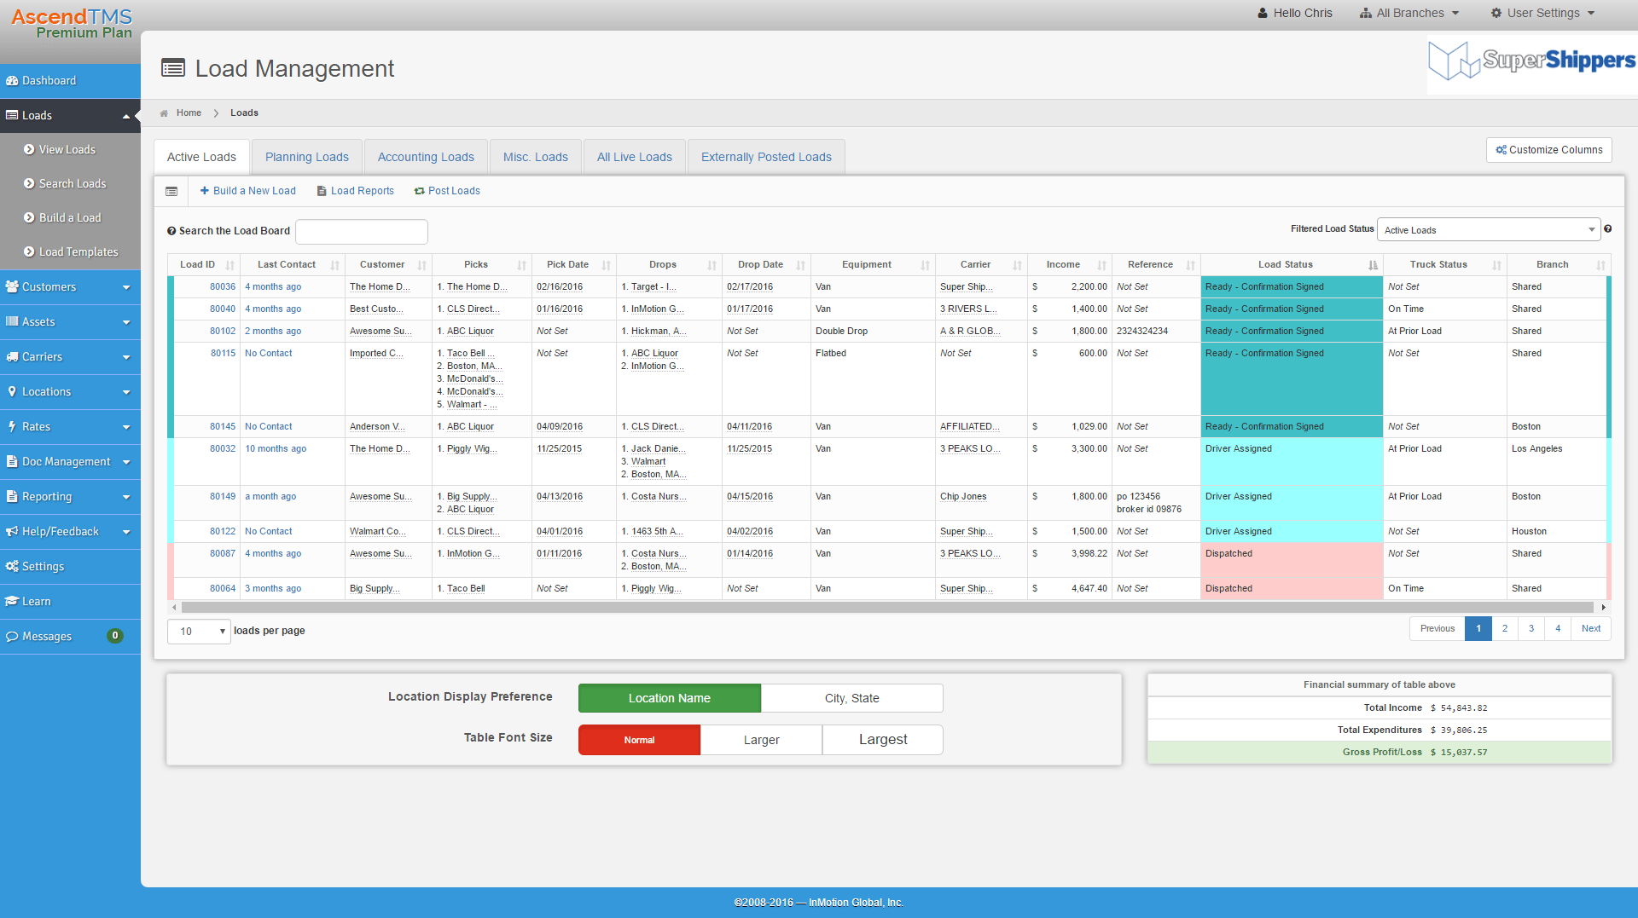Viewport: 1638px width, 918px height.
Task: Open load 80036 from the Load ID column
Action: 222,286
